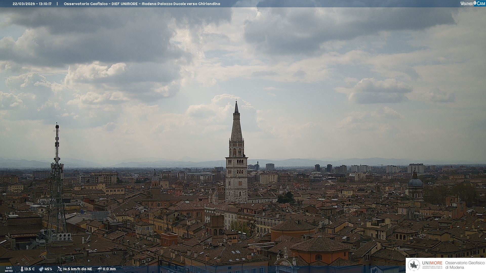Click the church dome on the right
This screenshot has height=273, width=486.
(x=415, y=183)
